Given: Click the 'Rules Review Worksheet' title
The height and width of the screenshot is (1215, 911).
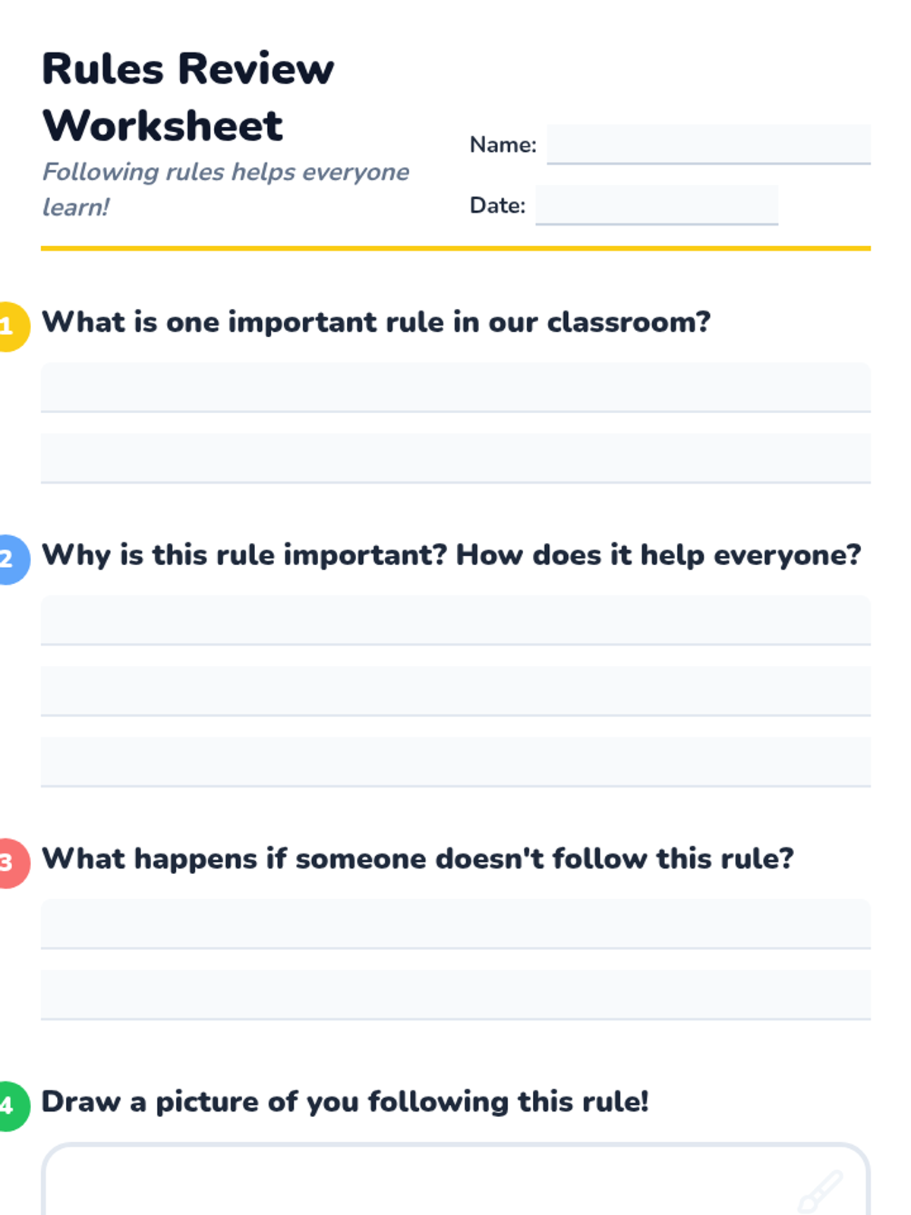Looking at the screenshot, I should pyautogui.click(x=188, y=96).
